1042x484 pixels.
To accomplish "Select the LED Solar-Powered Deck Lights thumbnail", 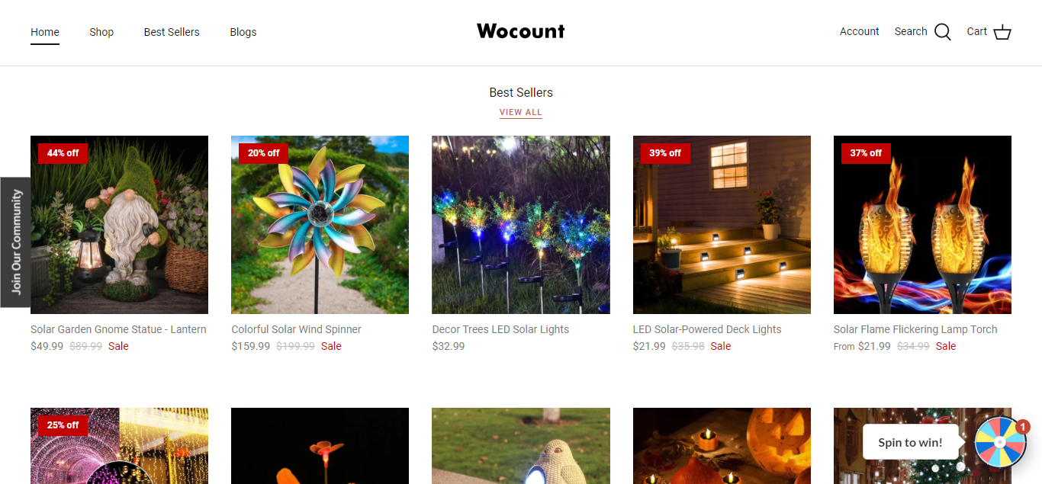I will click(x=722, y=225).
